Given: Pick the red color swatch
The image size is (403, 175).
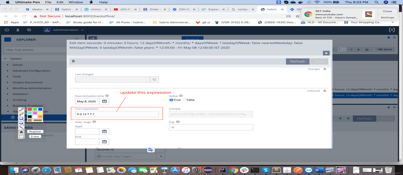Looking at the screenshot, I should pos(30,109).
